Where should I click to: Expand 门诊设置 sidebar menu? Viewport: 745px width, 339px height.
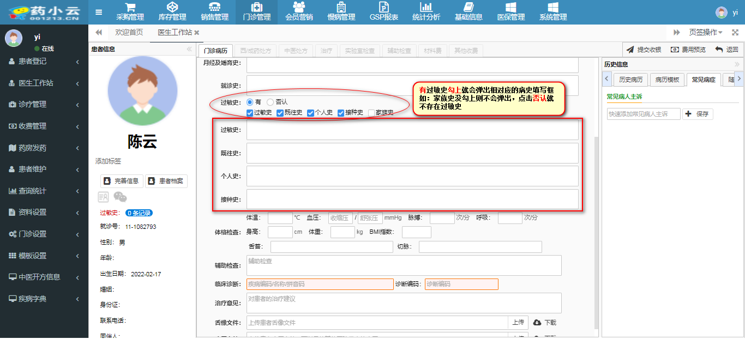[44, 234]
